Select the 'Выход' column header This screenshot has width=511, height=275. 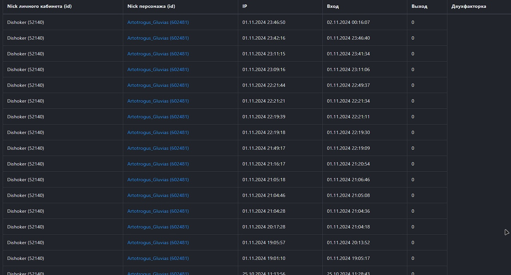pos(419,6)
